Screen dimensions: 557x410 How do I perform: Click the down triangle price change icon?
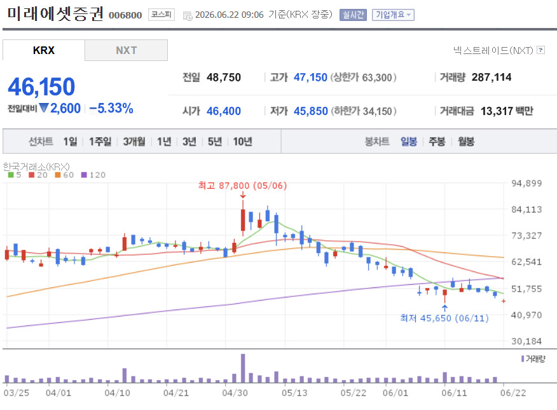tap(44, 107)
